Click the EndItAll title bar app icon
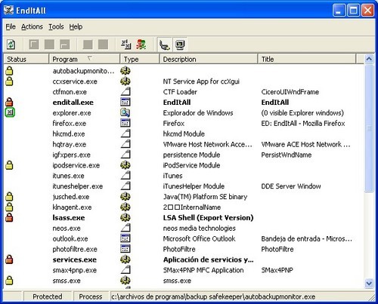The width and height of the screenshot is (378, 304). (8, 10)
